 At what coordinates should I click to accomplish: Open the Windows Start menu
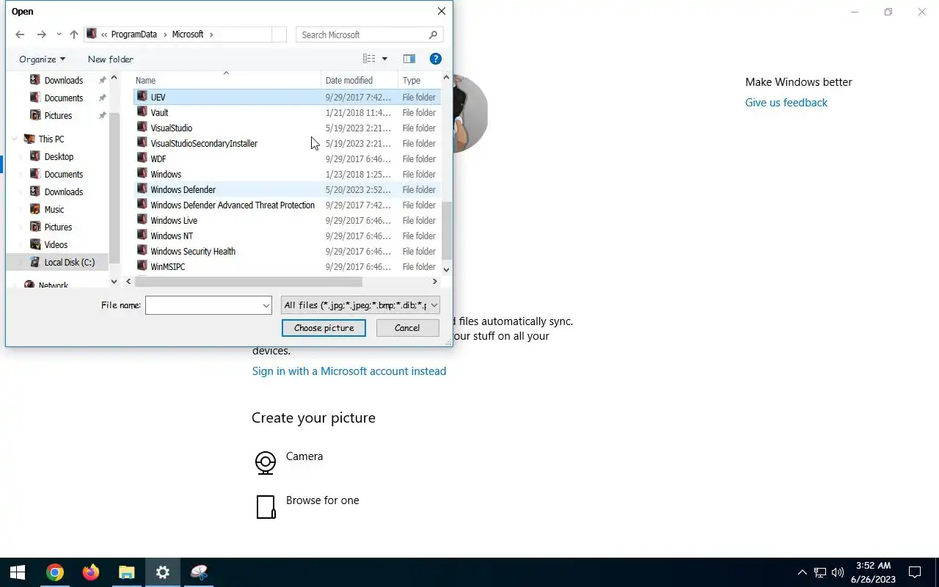point(18,572)
